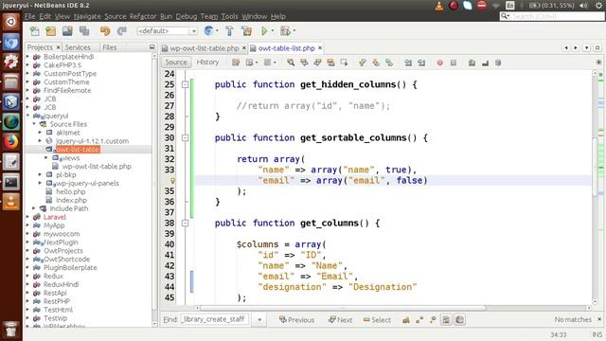Click the browser globe icon in toolbar
The width and height of the screenshot is (606, 341).
[x=208, y=31]
